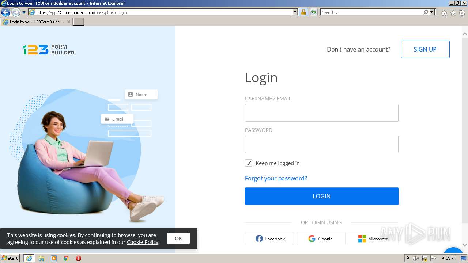This screenshot has height=263, width=468.
Task: Click the volume speaker tray icon
Action: point(416,258)
